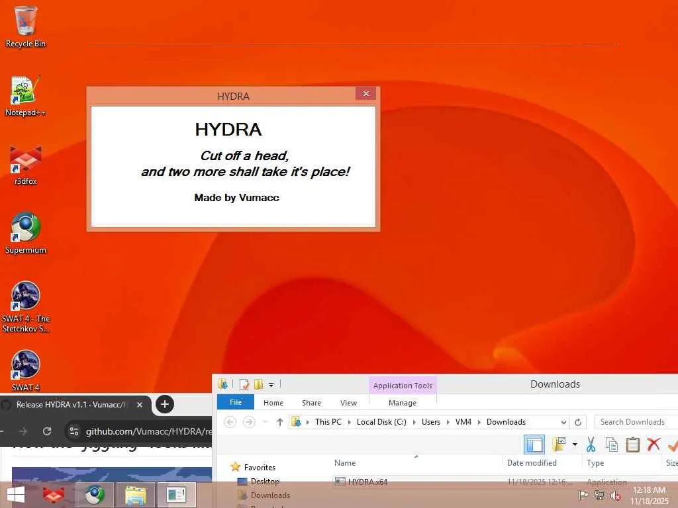Click Downloads breadcrumb segment

tap(506, 422)
